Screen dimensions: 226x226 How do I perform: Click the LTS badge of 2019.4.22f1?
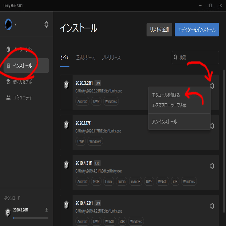coord(98,203)
